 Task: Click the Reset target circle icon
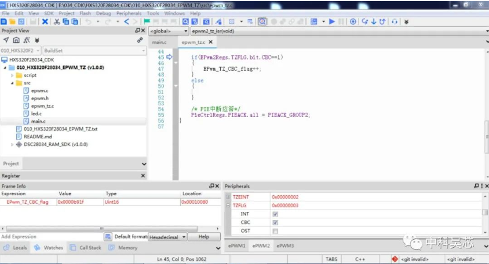coord(353,21)
